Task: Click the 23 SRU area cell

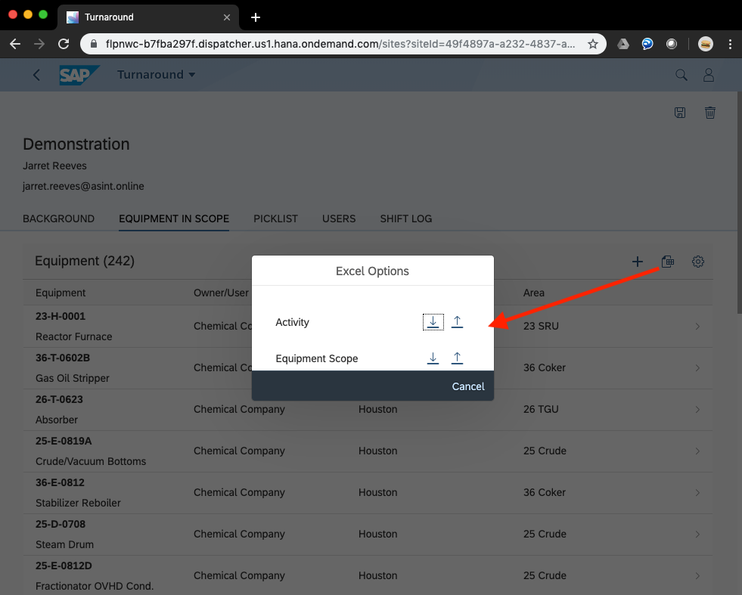Action: click(x=541, y=326)
